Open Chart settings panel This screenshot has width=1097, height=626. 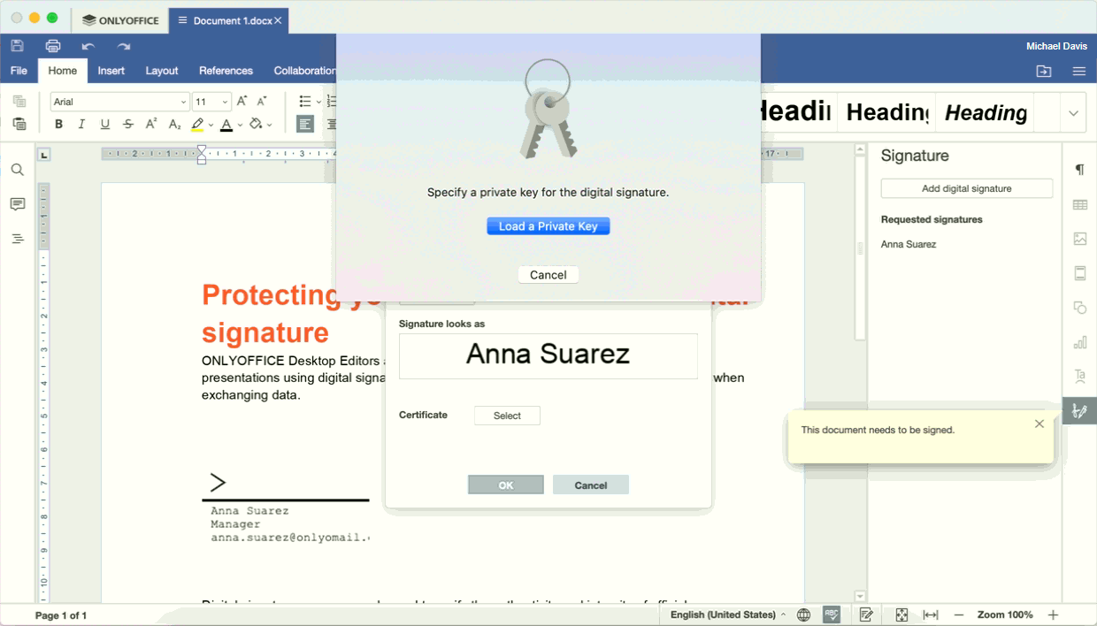tap(1079, 342)
